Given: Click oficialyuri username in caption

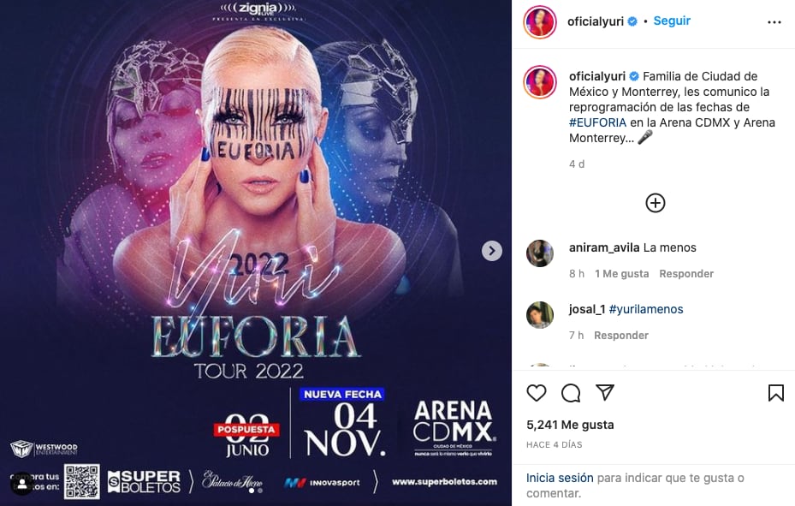Looking at the screenshot, I should (x=597, y=76).
